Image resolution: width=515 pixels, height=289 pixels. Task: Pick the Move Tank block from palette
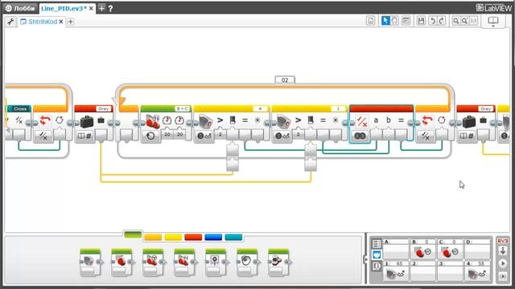tap(184, 263)
